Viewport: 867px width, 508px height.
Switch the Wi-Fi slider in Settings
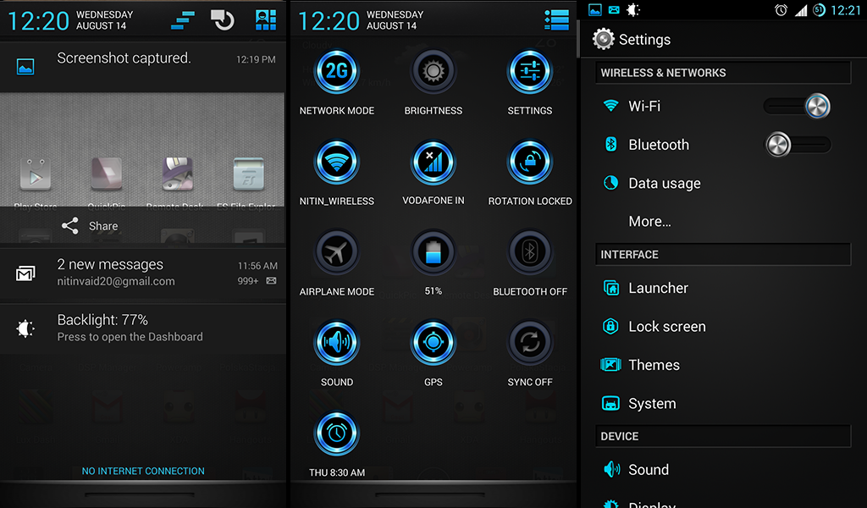[798, 106]
